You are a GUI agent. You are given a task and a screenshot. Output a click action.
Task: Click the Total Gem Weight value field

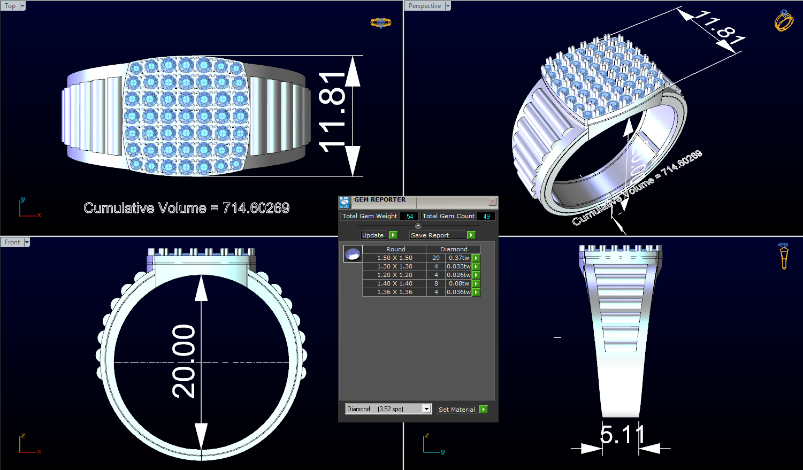(x=409, y=216)
